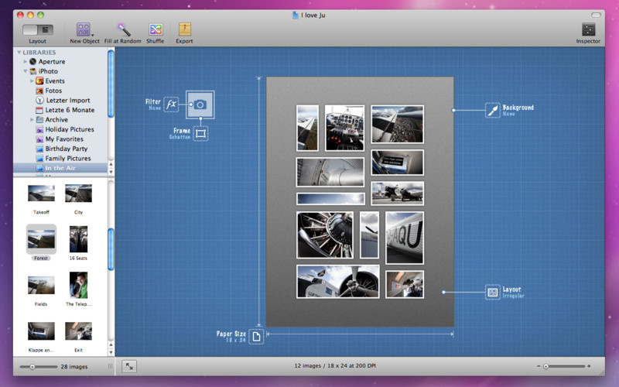Expand the Aperture library
Screen dimensions: 619x387
click(25, 61)
